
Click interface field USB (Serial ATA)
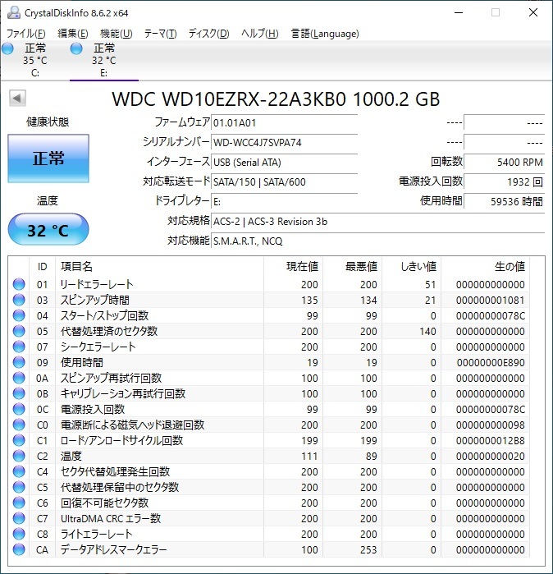284,162
